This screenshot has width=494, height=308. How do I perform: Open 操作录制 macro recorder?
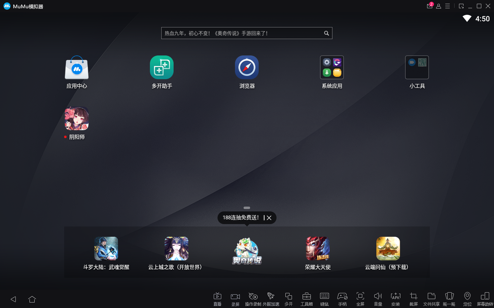point(253,299)
